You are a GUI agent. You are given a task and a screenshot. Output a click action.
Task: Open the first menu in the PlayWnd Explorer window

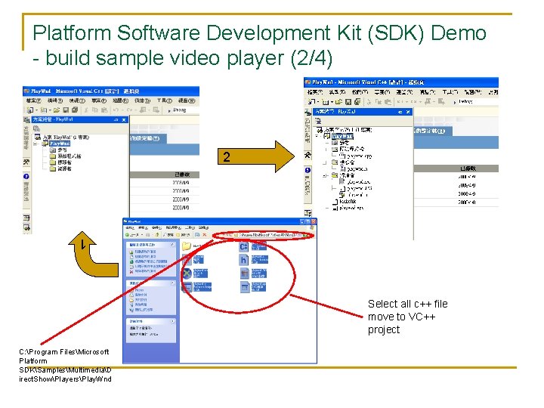pyautogui.click(x=130, y=227)
